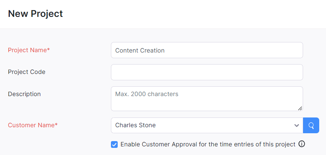The width and height of the screenshot is (326, 155).
Task: Click into the empty Project Code field
Action: pyautogui.click(x=207, y=72)
